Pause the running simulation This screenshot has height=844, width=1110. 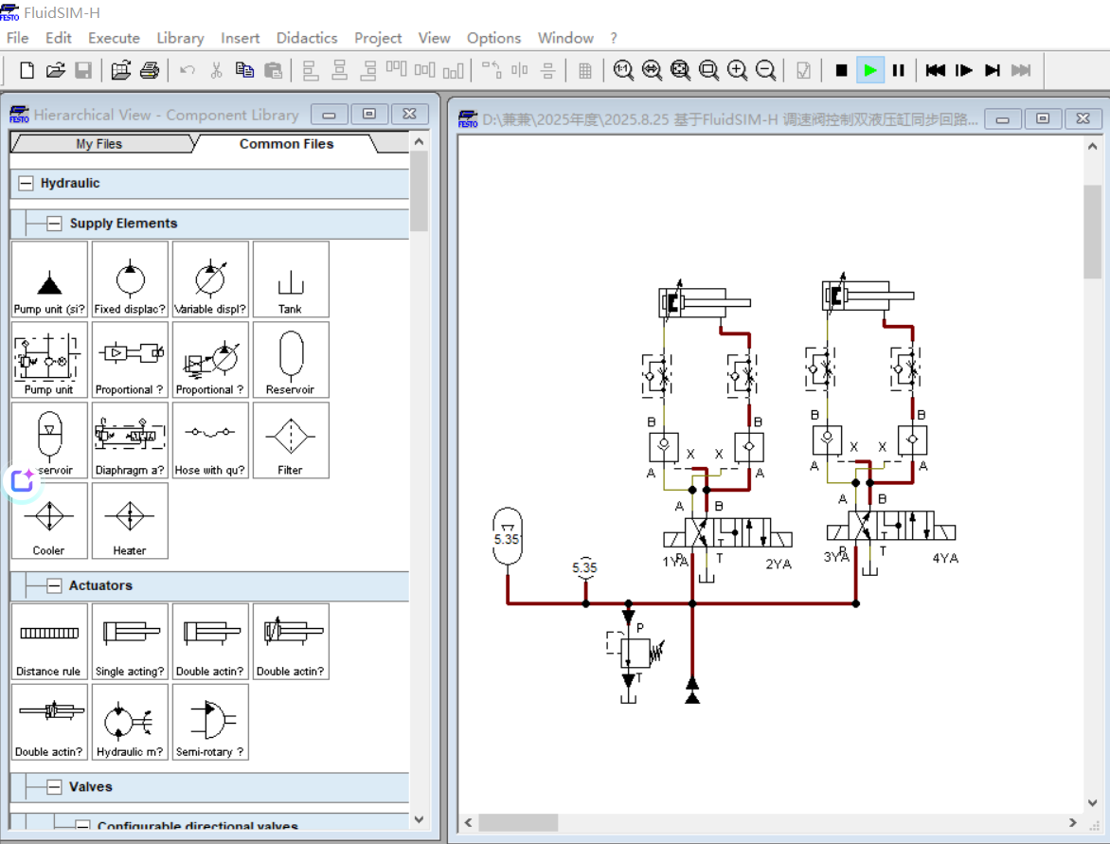point(898,70)
